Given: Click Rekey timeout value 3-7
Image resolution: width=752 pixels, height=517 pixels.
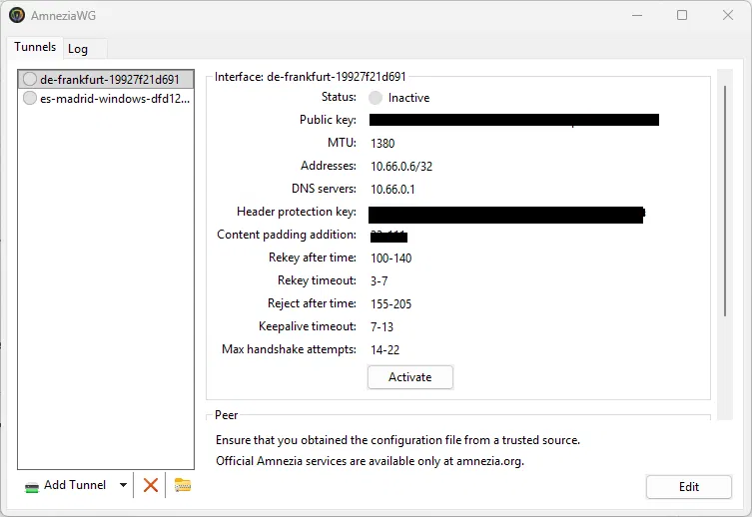Looking at the screenshot, I should coord(378,281).
